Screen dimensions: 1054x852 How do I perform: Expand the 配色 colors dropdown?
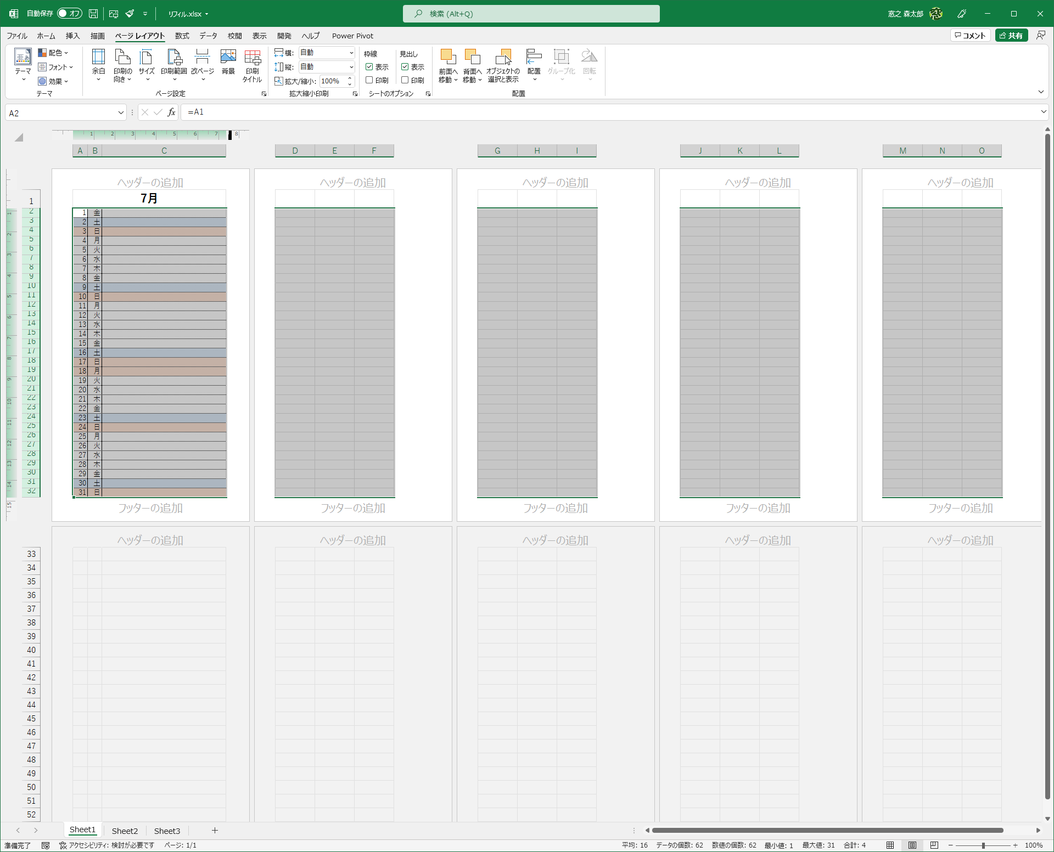tap(54, 53)
